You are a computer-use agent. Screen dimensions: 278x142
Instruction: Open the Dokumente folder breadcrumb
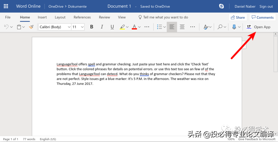point(77,6)
